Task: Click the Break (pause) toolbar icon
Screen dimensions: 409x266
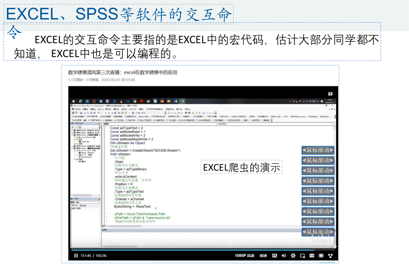Action: pos(109,113)
